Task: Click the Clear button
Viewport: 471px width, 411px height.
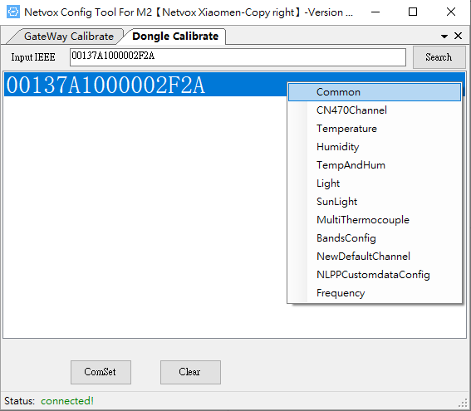Action: (x=190, y=372)
